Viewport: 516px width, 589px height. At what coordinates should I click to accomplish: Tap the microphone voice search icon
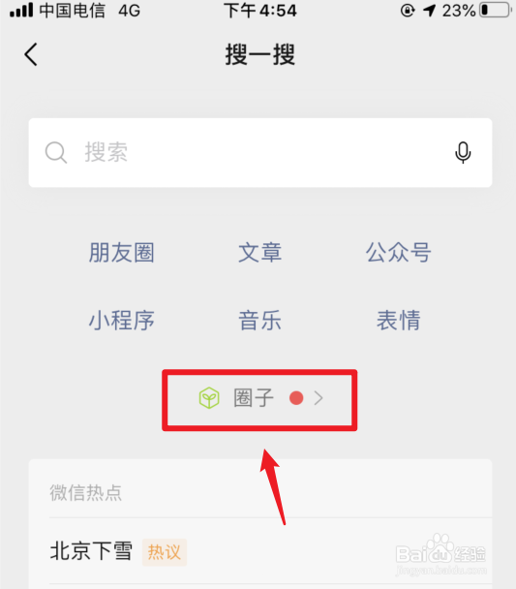[463, 152]
